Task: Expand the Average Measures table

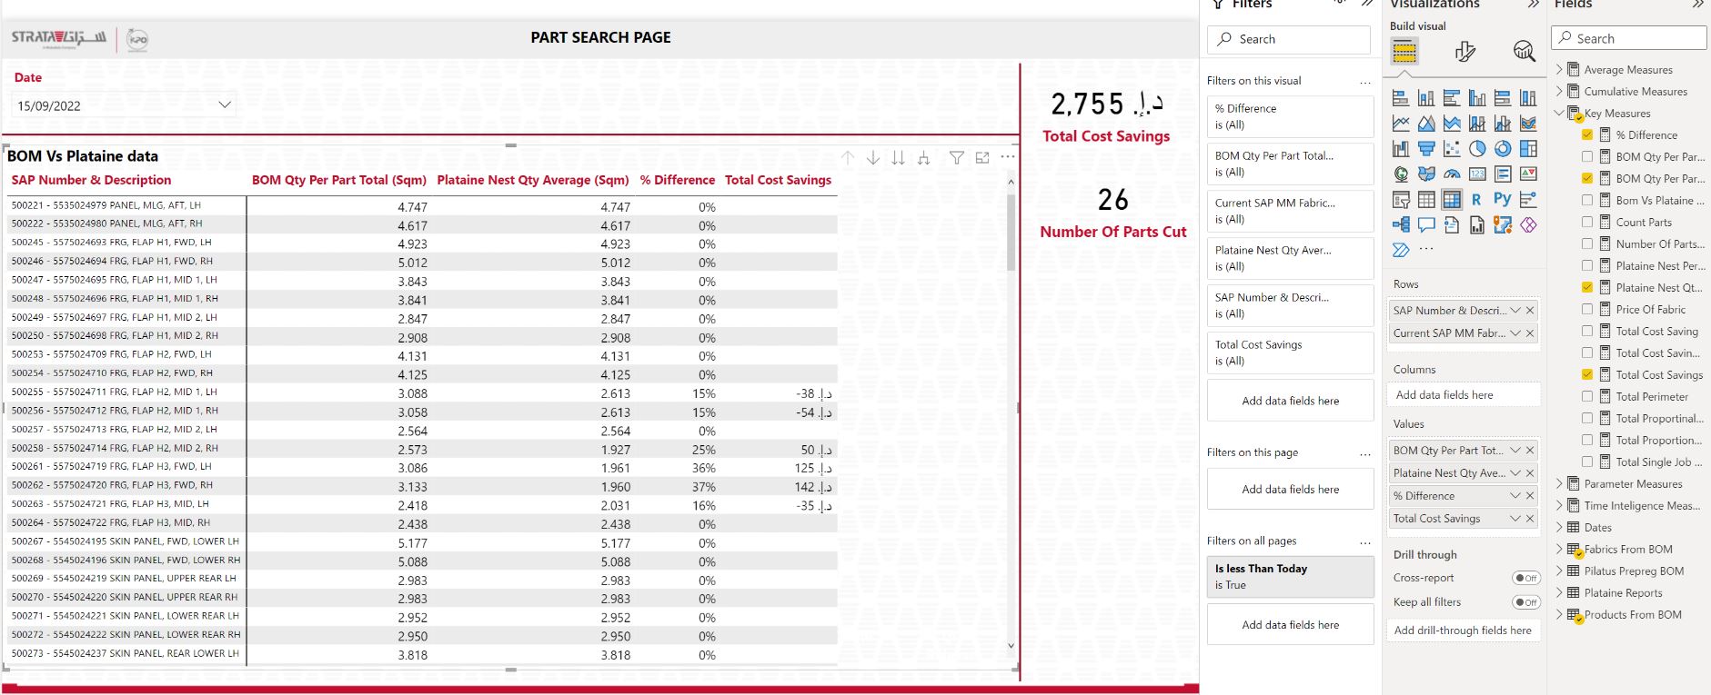Action: point(1559,70)
